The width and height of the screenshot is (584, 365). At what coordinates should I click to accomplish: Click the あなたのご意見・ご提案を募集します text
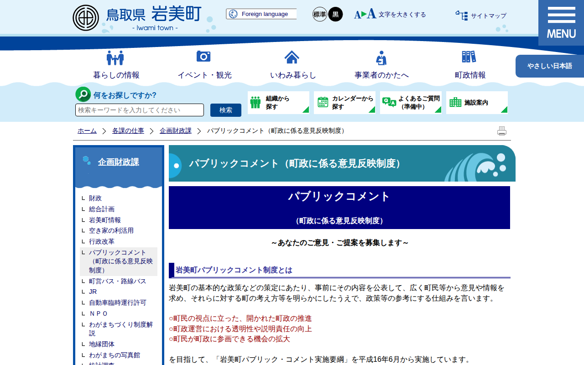coord(340,243)
